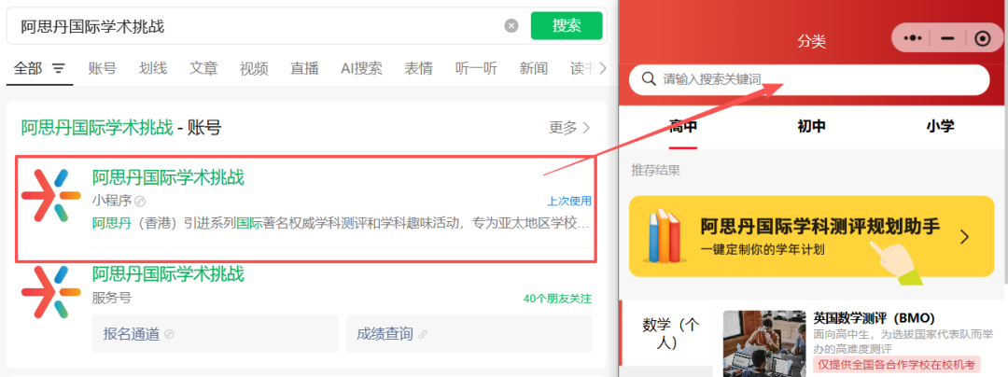The image size is (1008, 377).
Task: Switch to the 听一听 tab
Action: point(476,68)
